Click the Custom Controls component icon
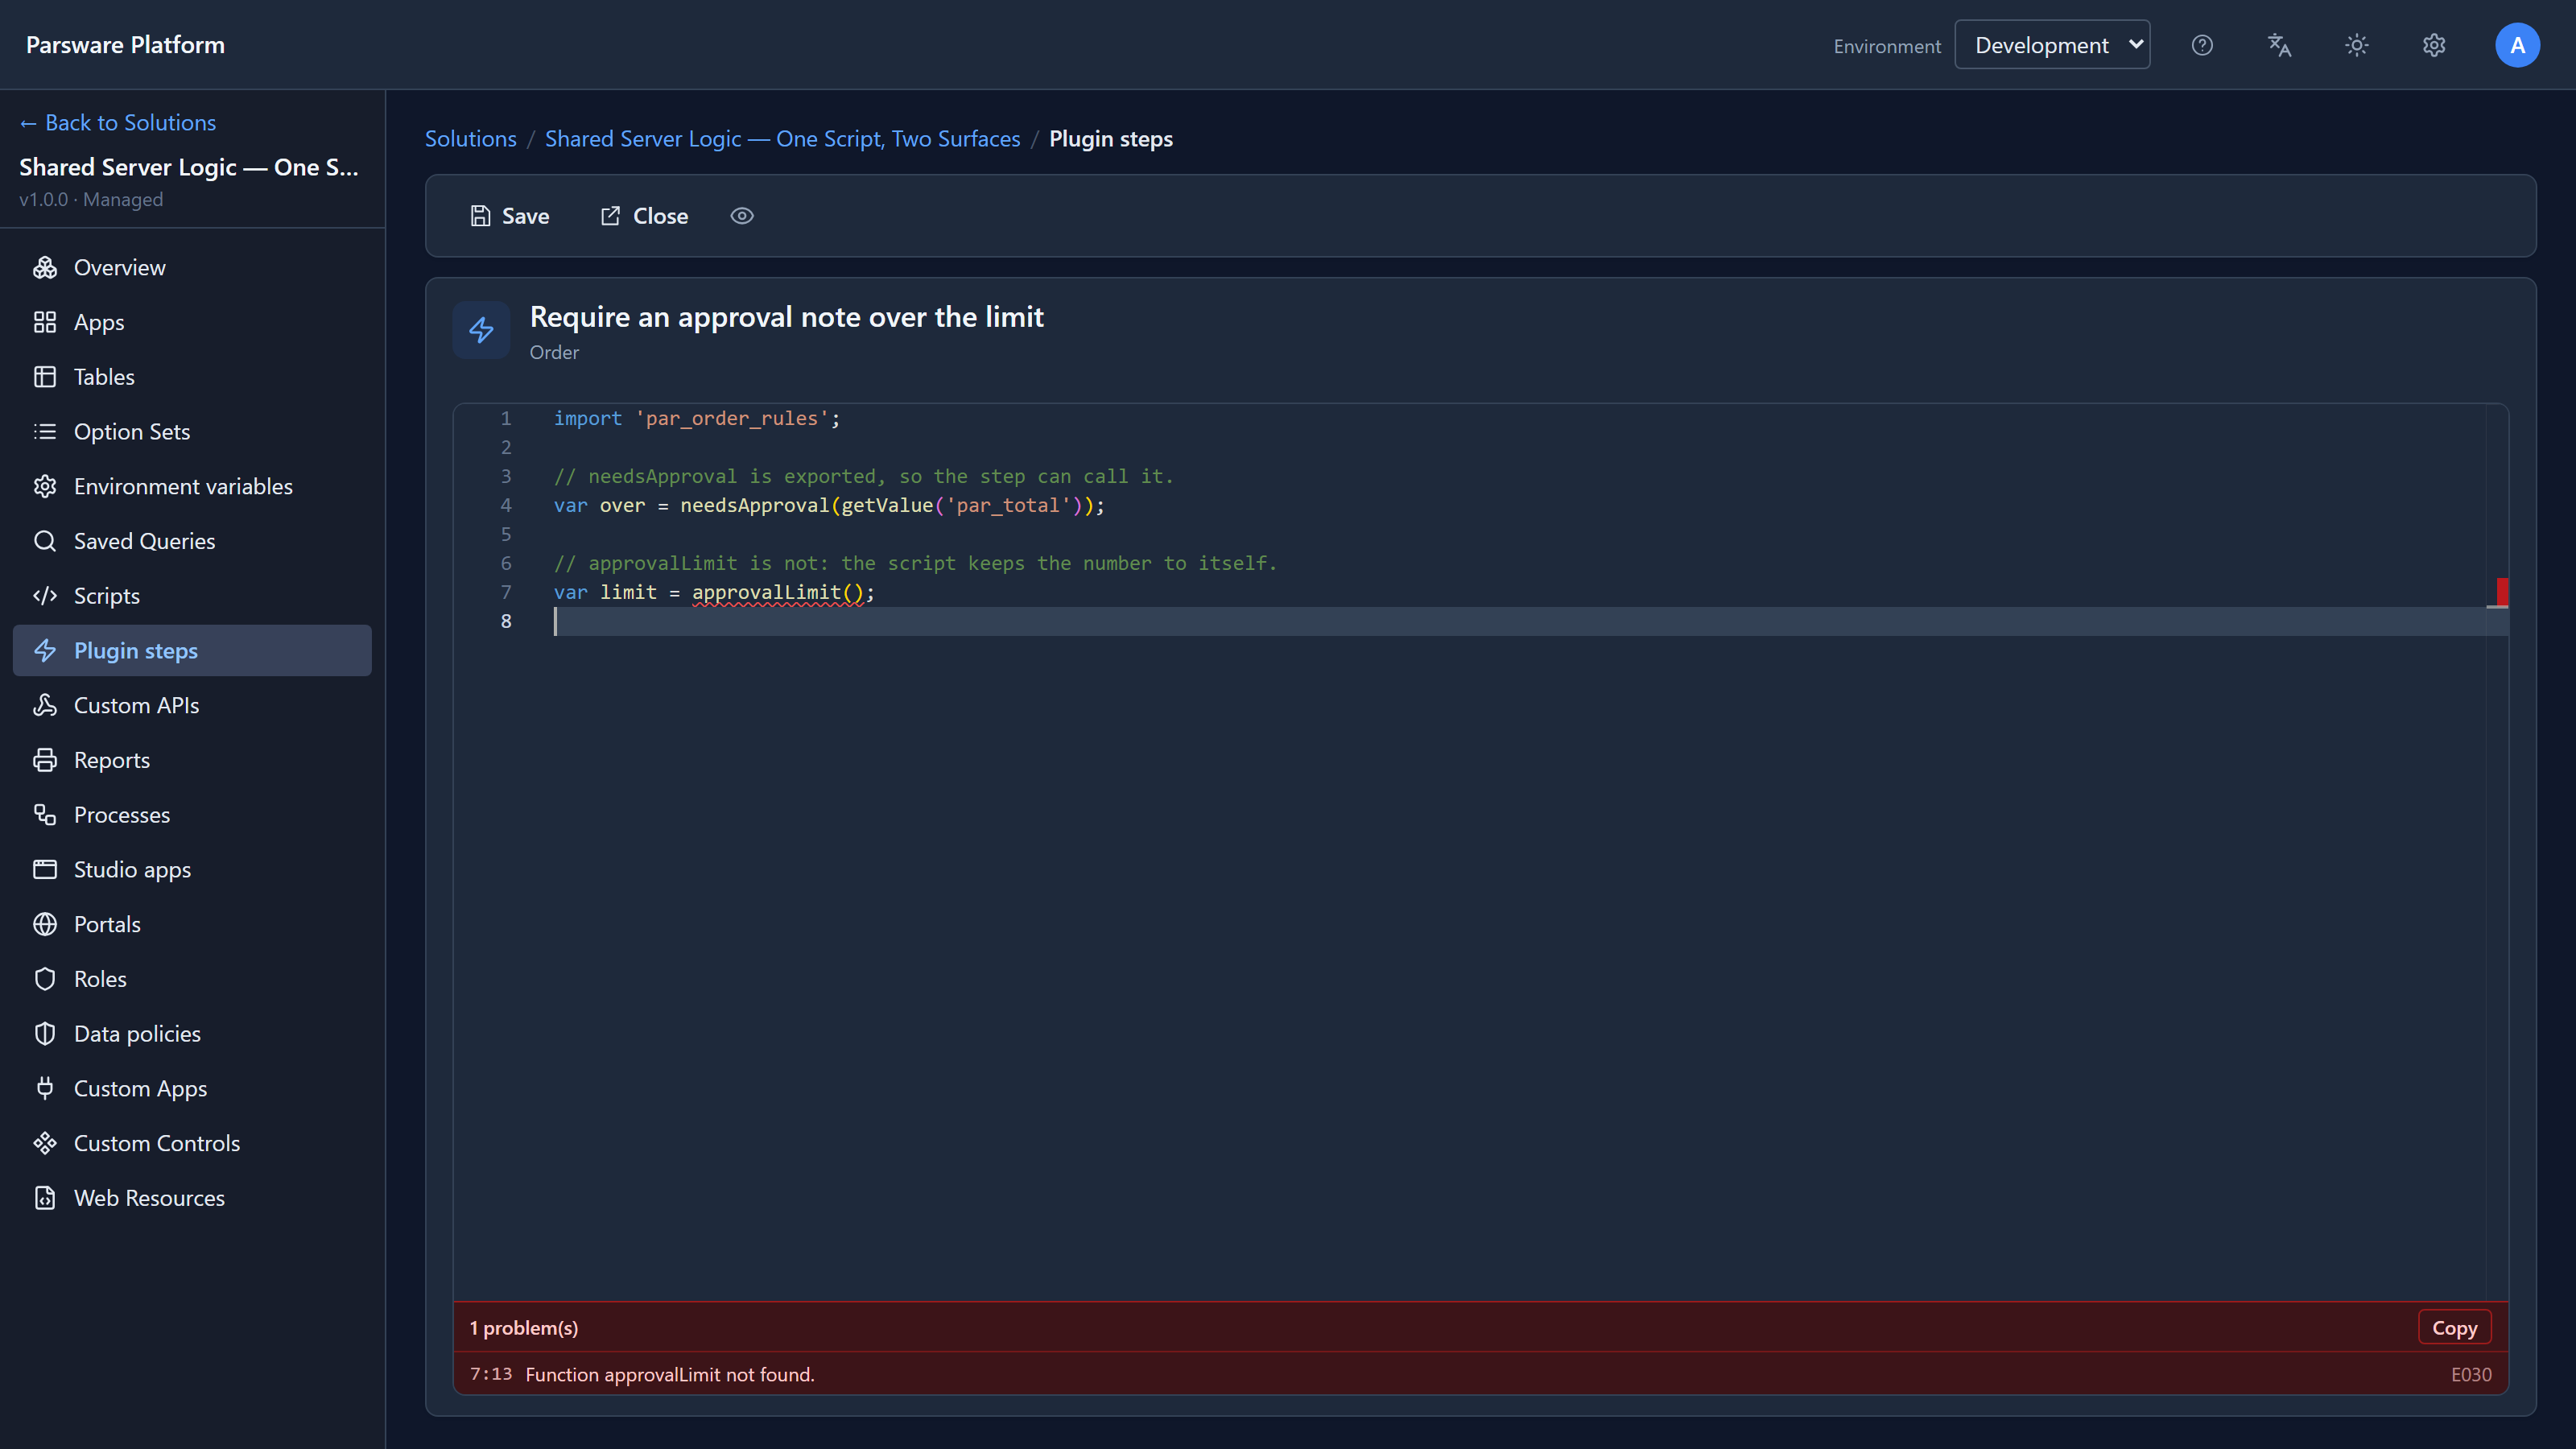This screenshot has height=1449, width=2576. pyautogui.click(x=45, y=1143)
